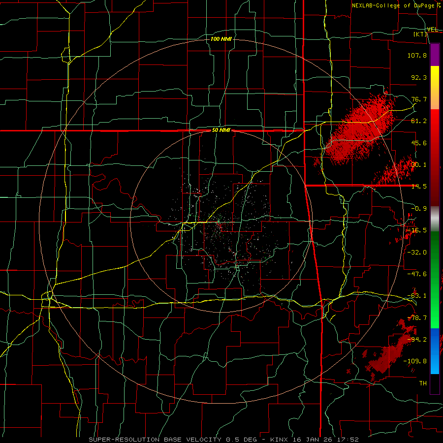The height and width of the screenshot is (443, 443).
Task: Click the 76.7 legend value
Action: tap(419, 99)
